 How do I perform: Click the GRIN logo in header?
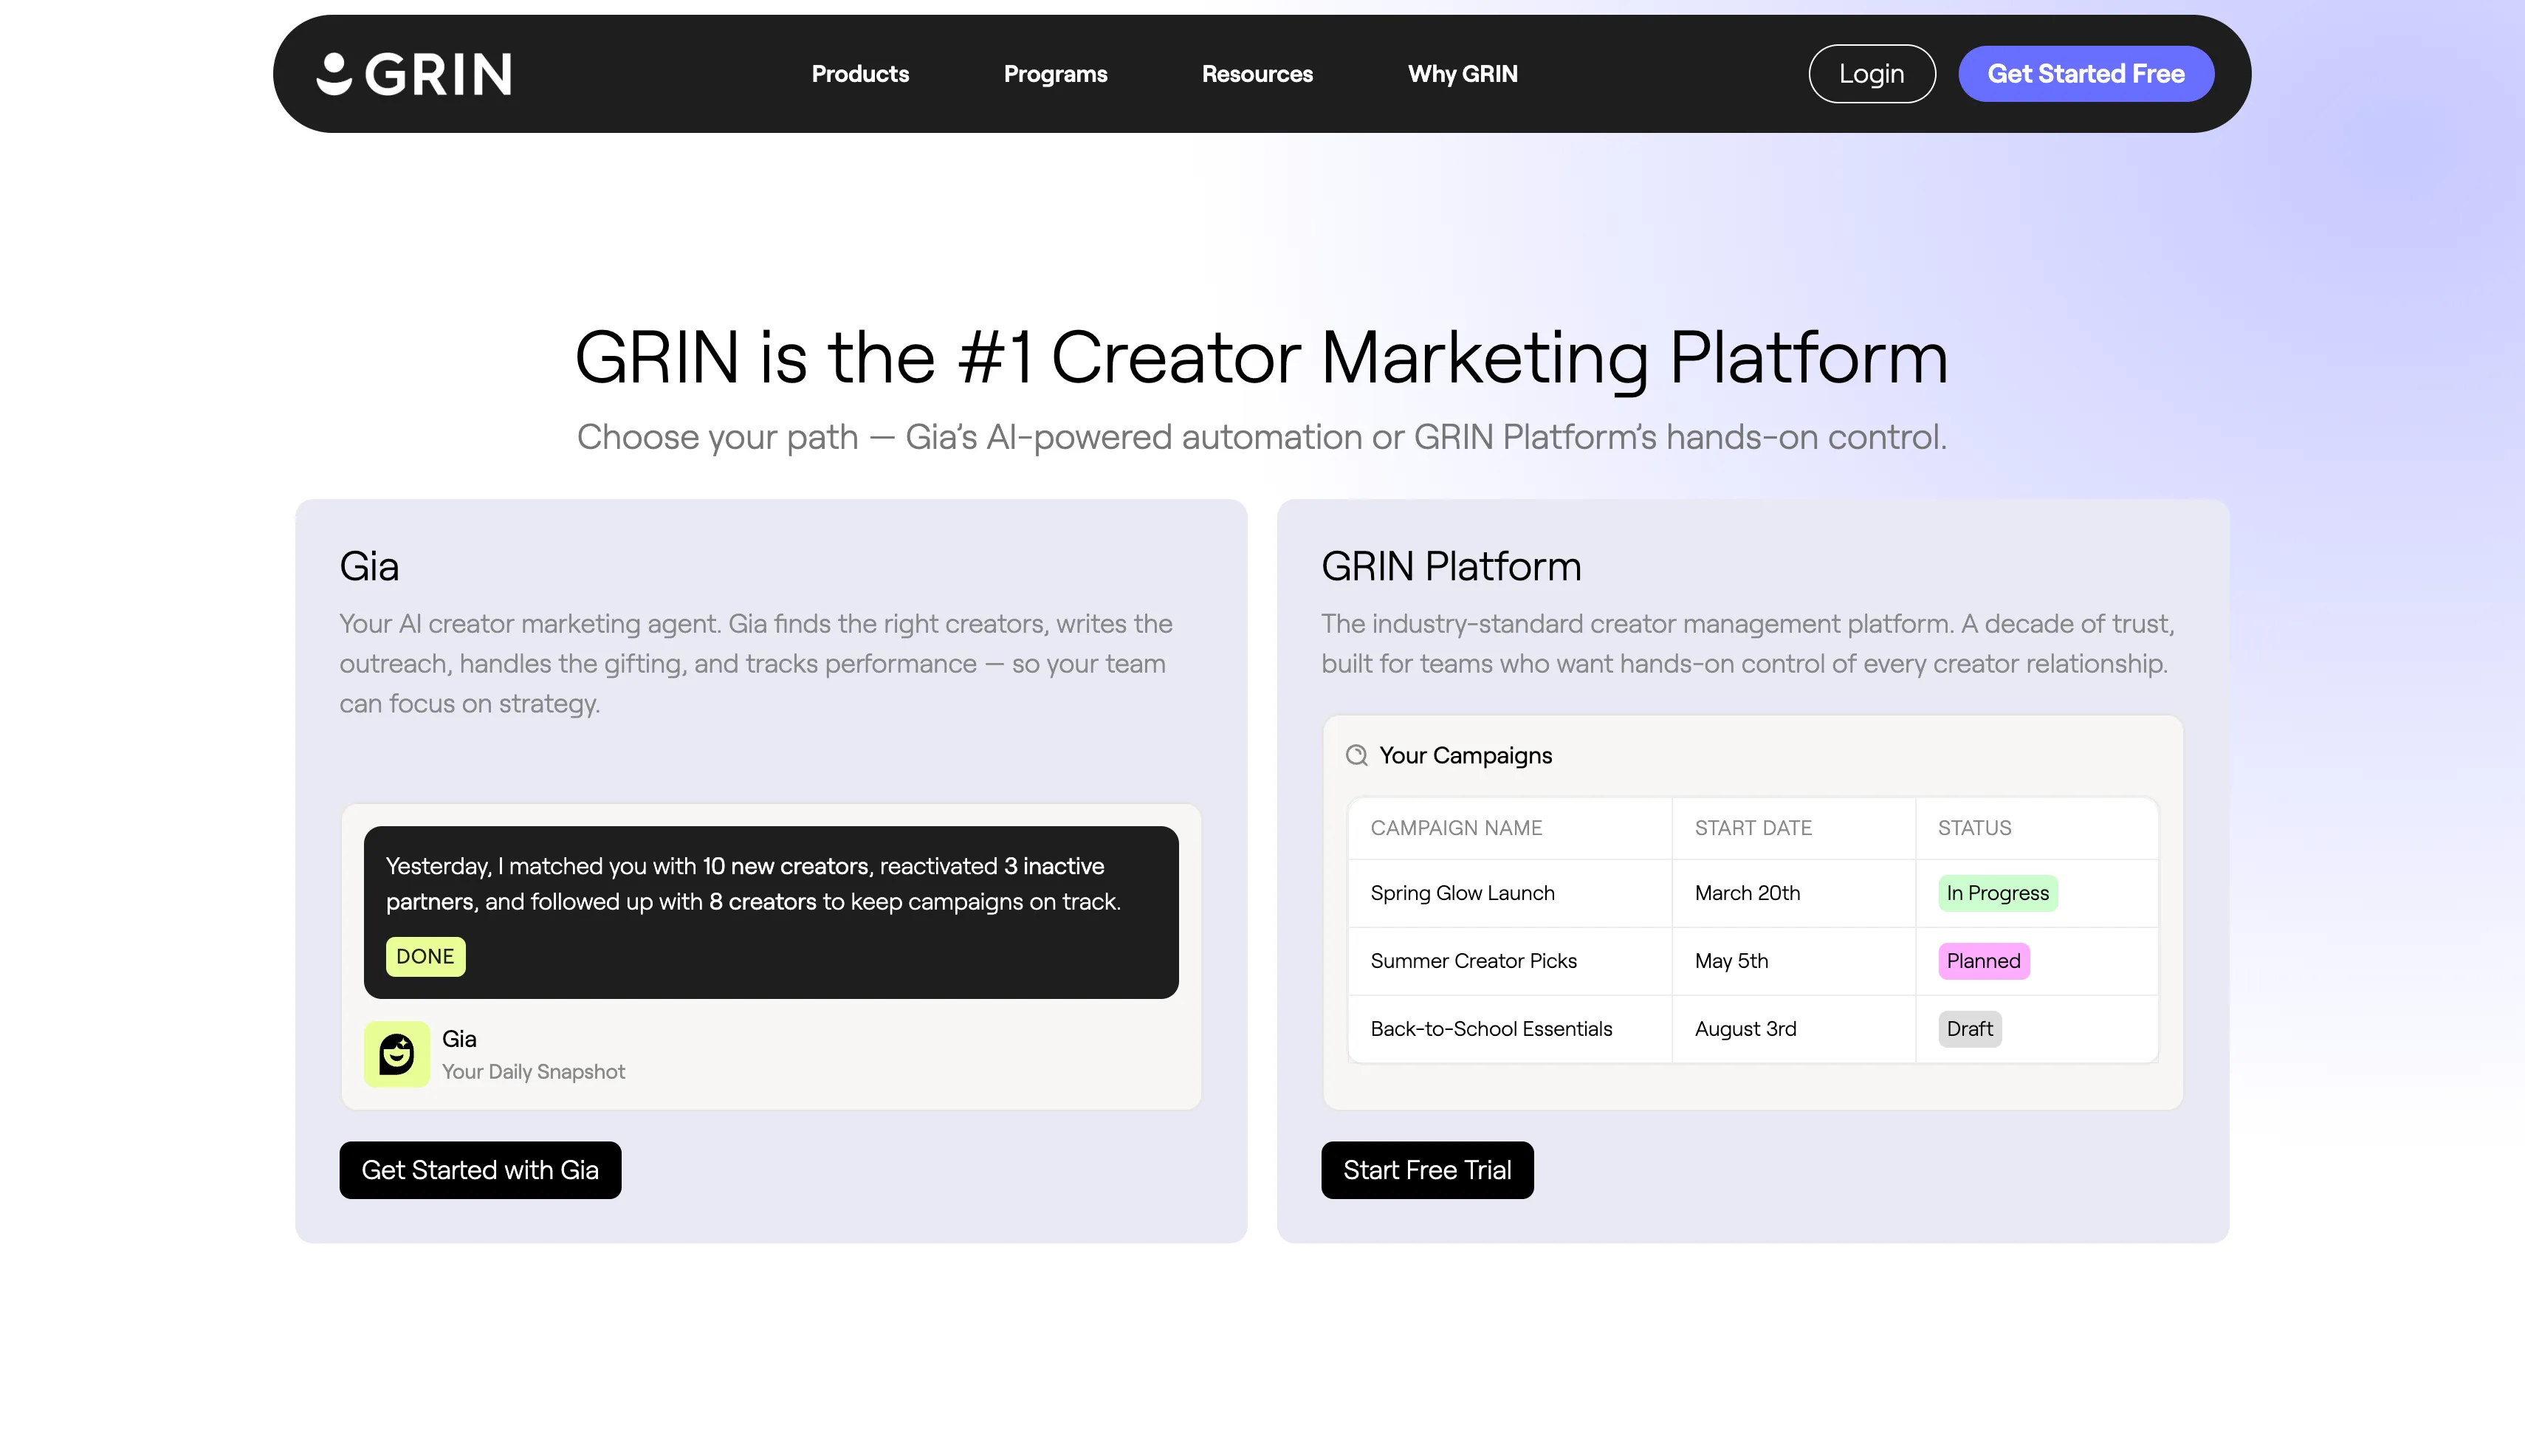[x=414, y=74]
